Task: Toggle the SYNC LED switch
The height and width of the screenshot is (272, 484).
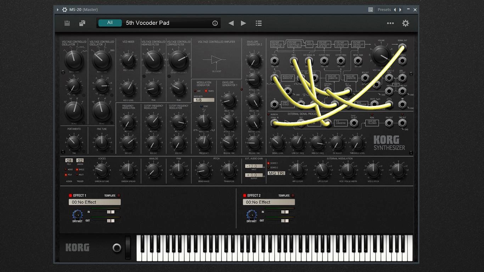Action: point(201,106)
